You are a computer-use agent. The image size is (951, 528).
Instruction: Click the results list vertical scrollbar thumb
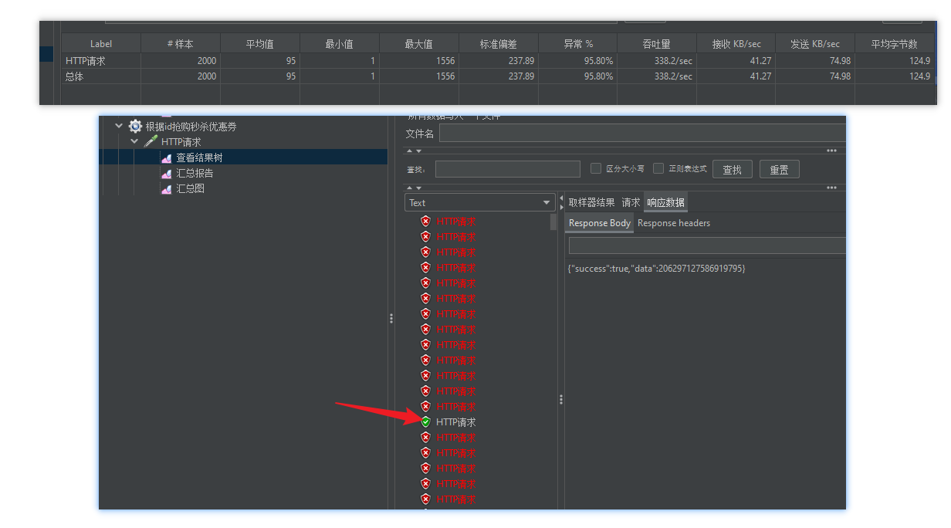tap(553, 222)
